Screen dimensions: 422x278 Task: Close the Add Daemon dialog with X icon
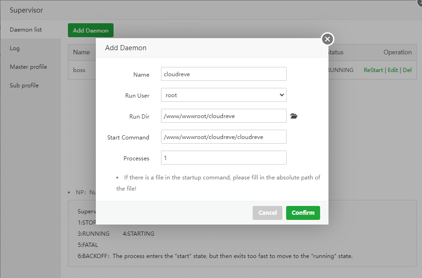pyautogui.click(x=328, y=39)
